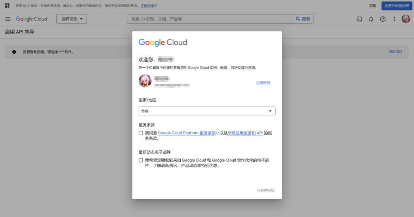This screenshot has height=217, width=414.
Task: Click 切换账号 to switch account
Action: [263, 83]
